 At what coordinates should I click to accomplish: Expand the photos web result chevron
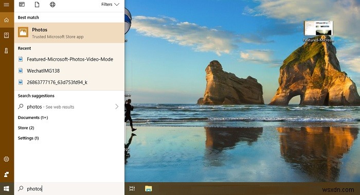(117, 107)
